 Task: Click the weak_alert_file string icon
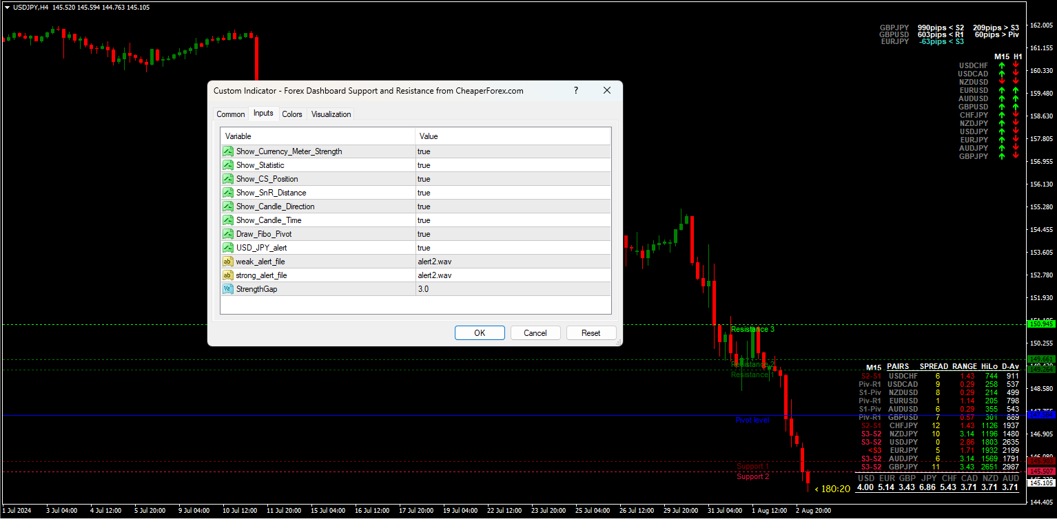click(228, 262)
